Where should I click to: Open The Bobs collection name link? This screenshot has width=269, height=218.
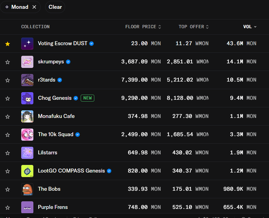click(x=49, y=189)
